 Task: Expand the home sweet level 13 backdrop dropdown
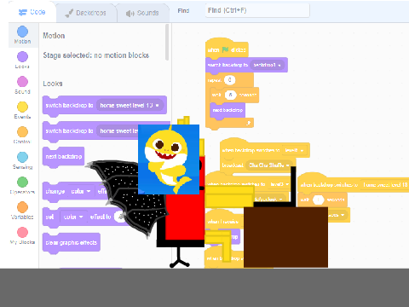[130, 105]
